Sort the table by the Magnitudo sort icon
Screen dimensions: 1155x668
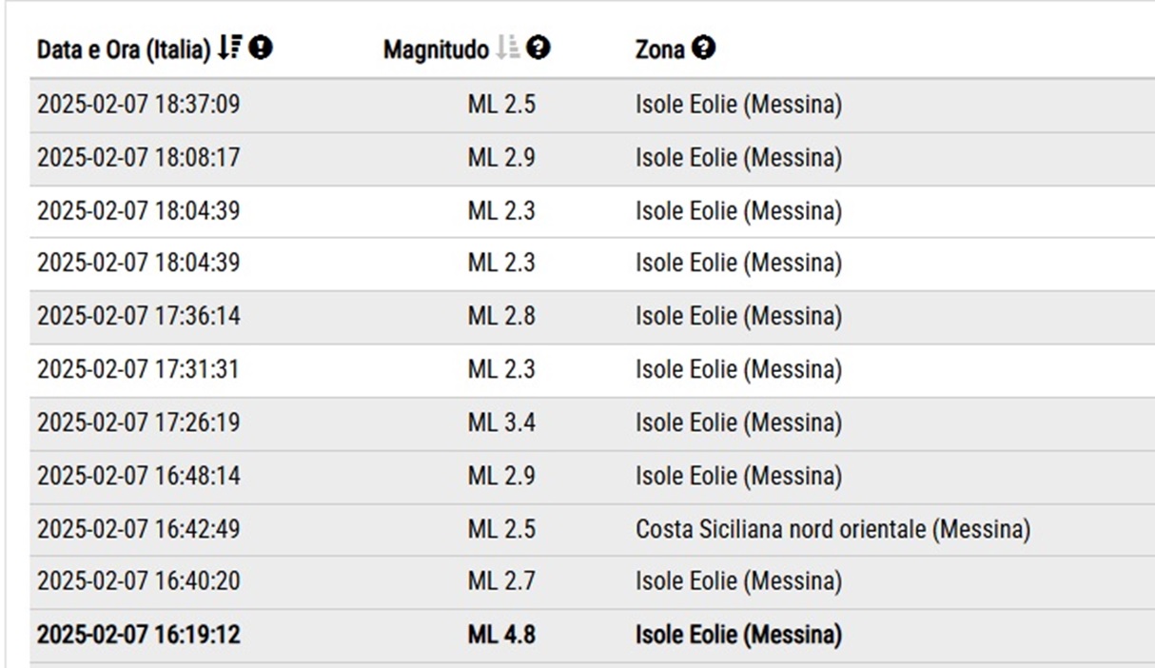[509, 49]
